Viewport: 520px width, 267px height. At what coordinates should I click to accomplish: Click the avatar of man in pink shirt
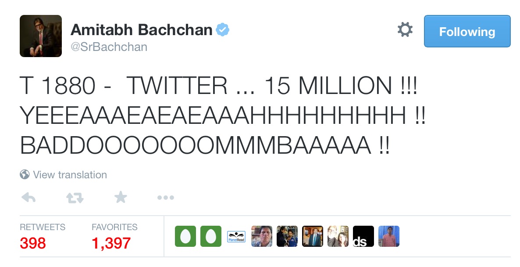[389, 236]
